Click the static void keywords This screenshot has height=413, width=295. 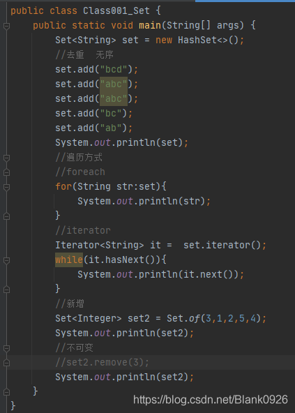(x=103, y=26)
